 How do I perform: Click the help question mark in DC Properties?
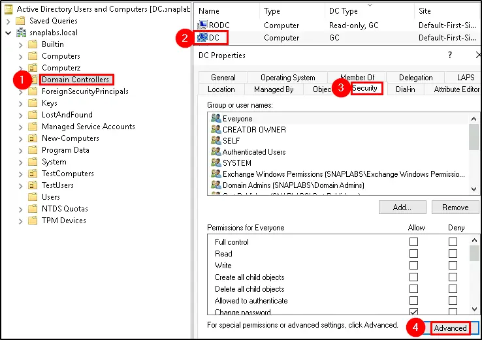pyautogui.click(x=450, y=55)
